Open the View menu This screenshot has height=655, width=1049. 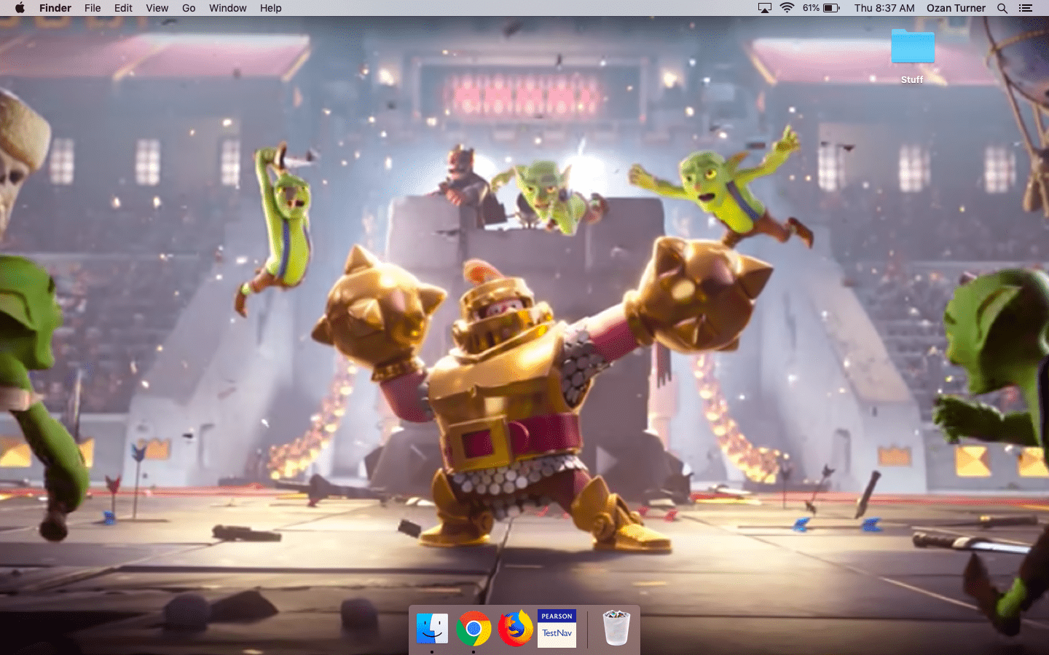coord(157,8)
